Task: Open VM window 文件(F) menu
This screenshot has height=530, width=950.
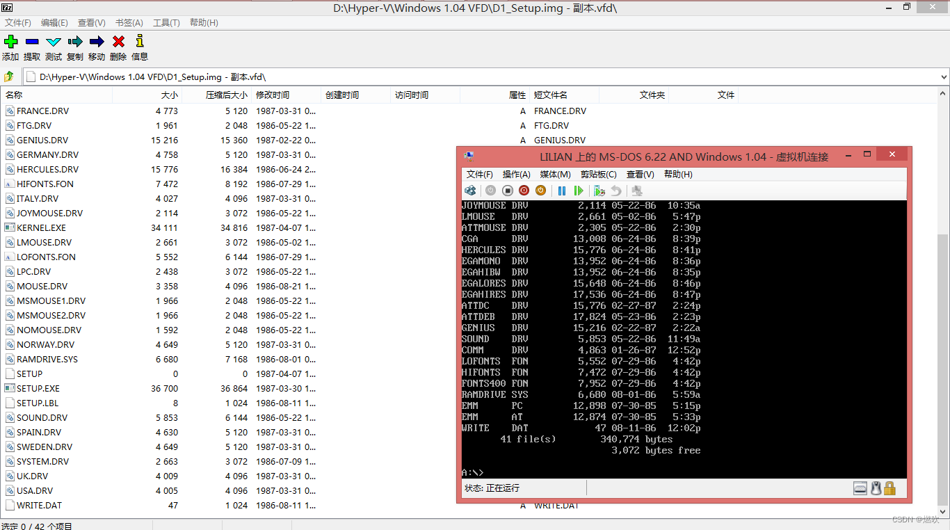Action: pos(480,175)
